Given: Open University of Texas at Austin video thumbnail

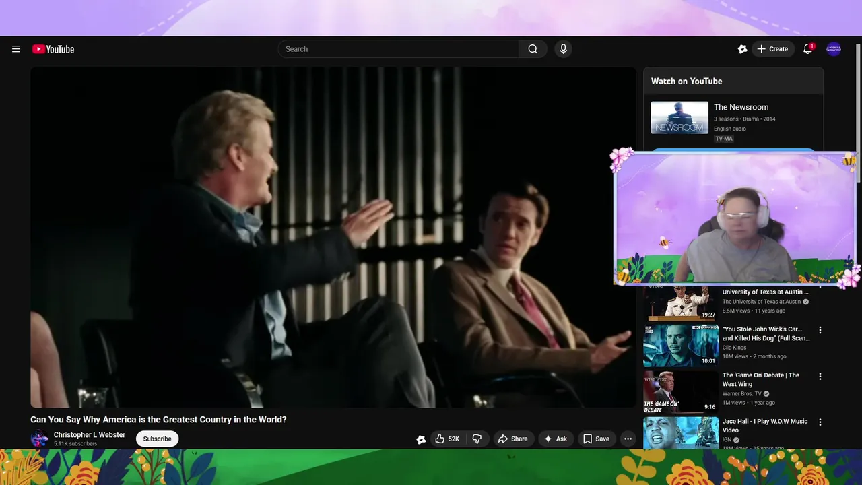Looking at the screenshot, I should pos(680,302).
